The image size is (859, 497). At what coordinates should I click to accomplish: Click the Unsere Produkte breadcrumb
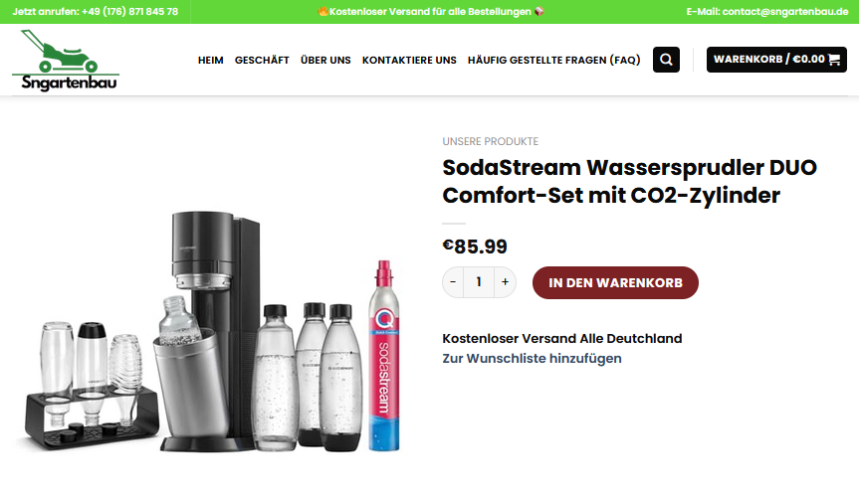491,141
